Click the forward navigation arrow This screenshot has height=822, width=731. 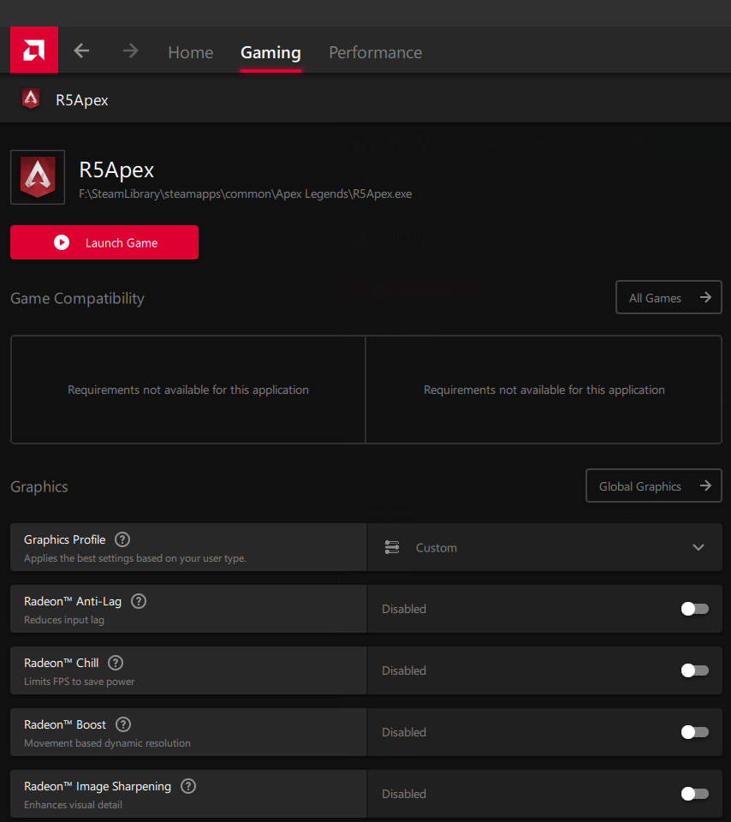(x=130, y=51)
